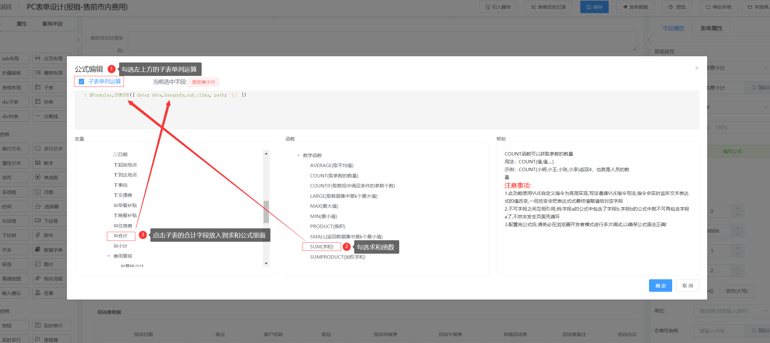Uncheck the 子表单列运算 checkbox
Image resolution: width=770 pixels, height=343 pixels.
pos(82,82)
